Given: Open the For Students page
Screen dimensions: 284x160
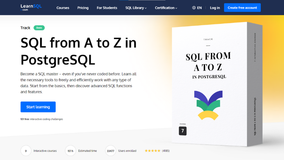Looking at the screenshot, I should [x=107, y=8].
